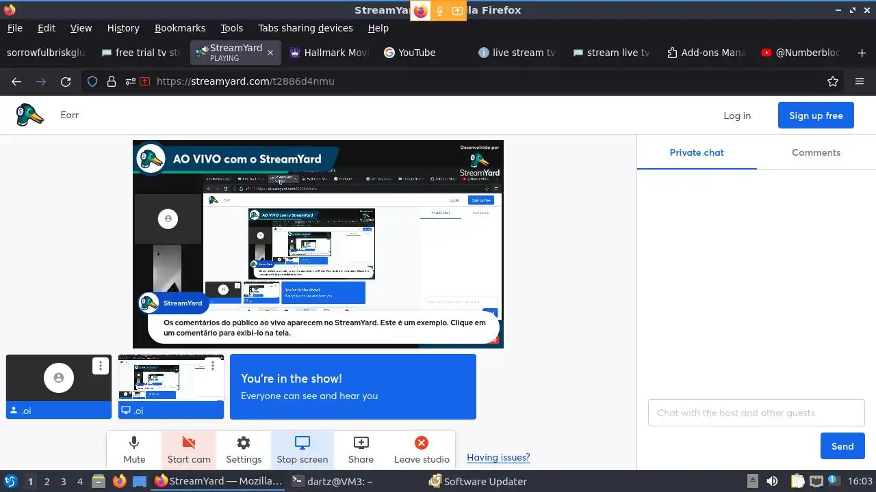
Task: Click the site security padlock icon
Action: 112,81
